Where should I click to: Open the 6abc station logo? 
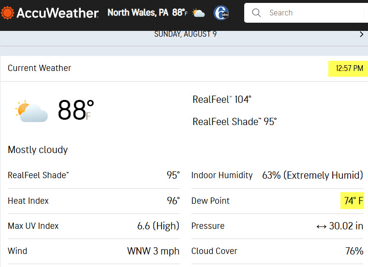coord(221,13)
